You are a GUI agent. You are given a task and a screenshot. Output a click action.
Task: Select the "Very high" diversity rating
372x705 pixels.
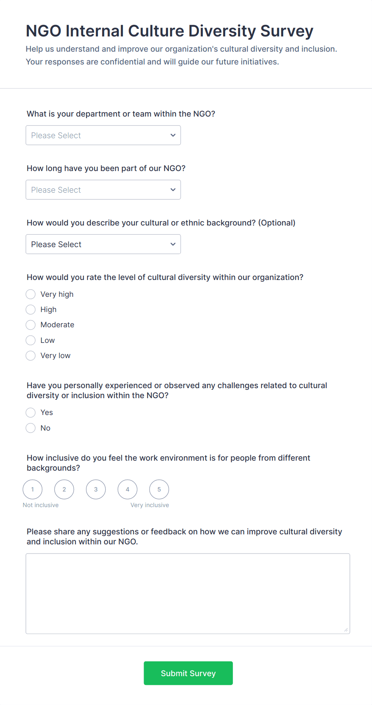click(31, 294)
